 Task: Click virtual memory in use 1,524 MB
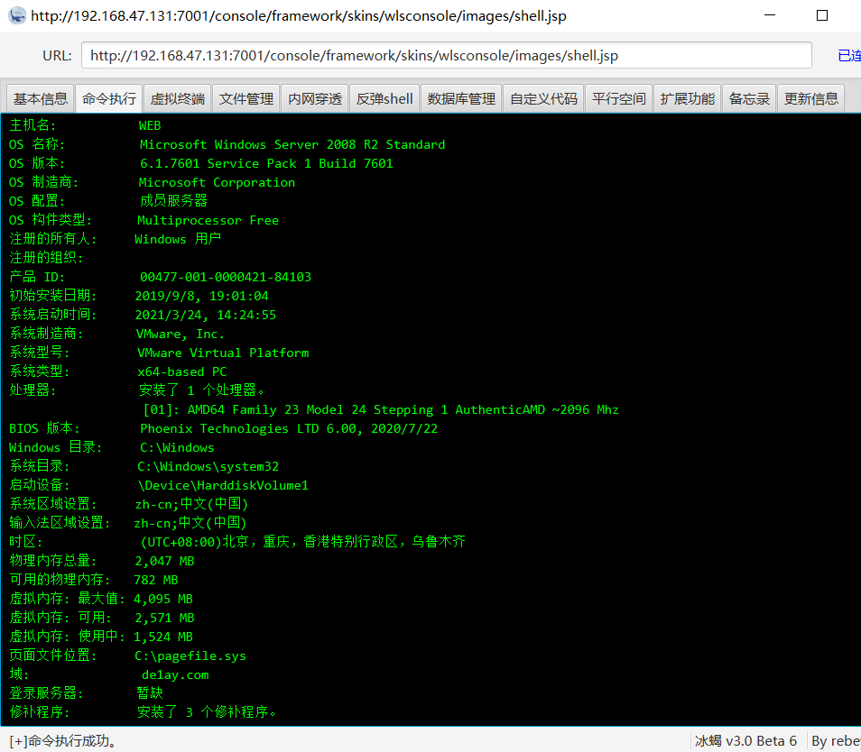tap(163, 637)
